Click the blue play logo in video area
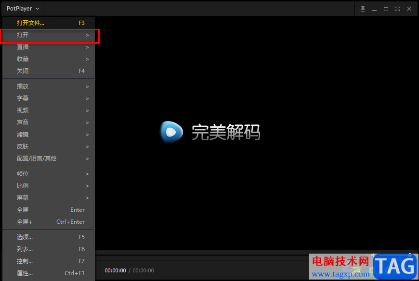The height and width of the screenshot is (281, 419). point(171,132)
